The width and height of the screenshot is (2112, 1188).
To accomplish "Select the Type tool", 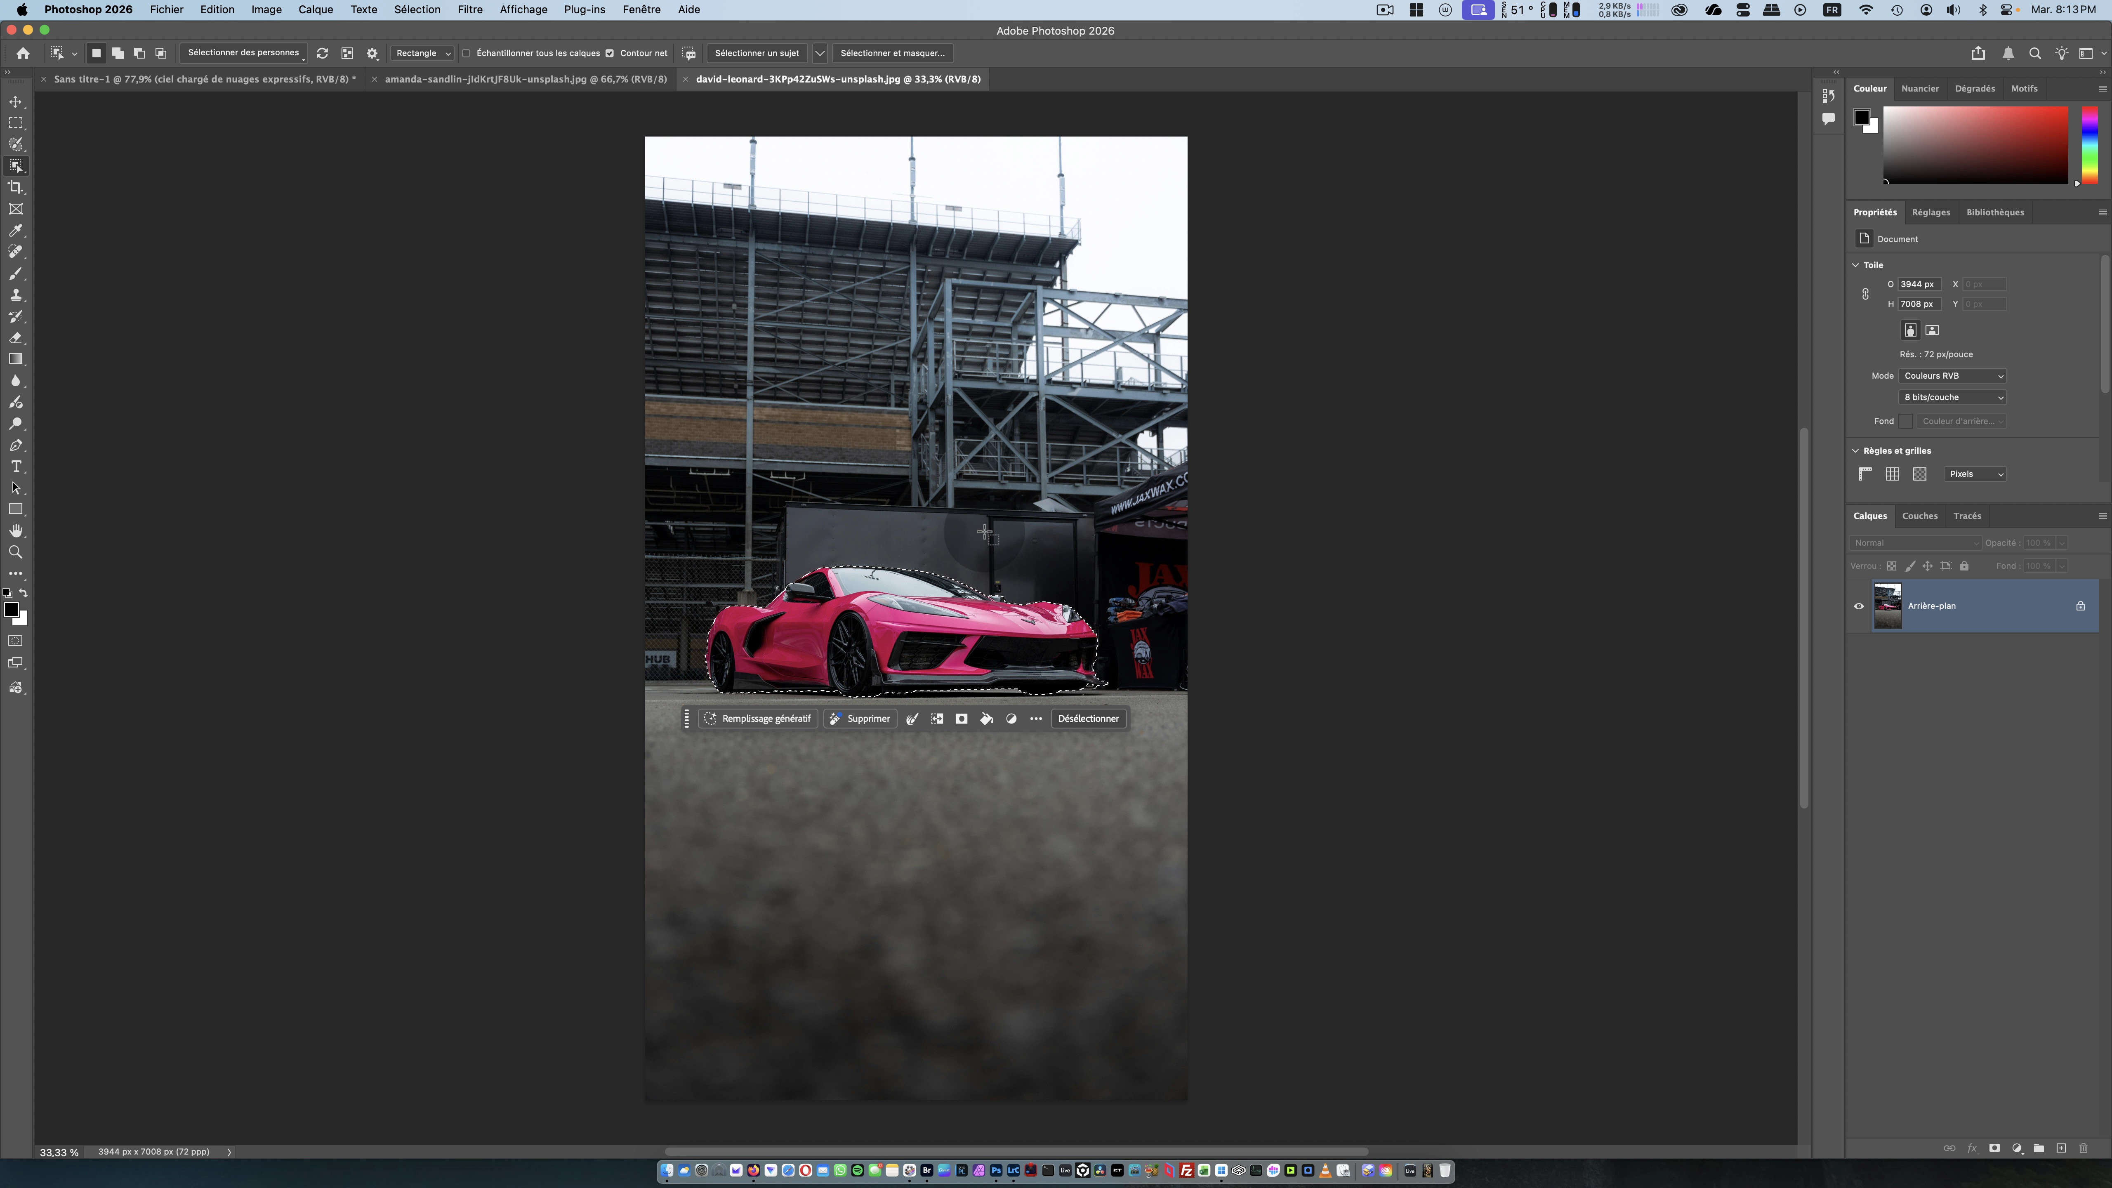I will tap(16, 467).
